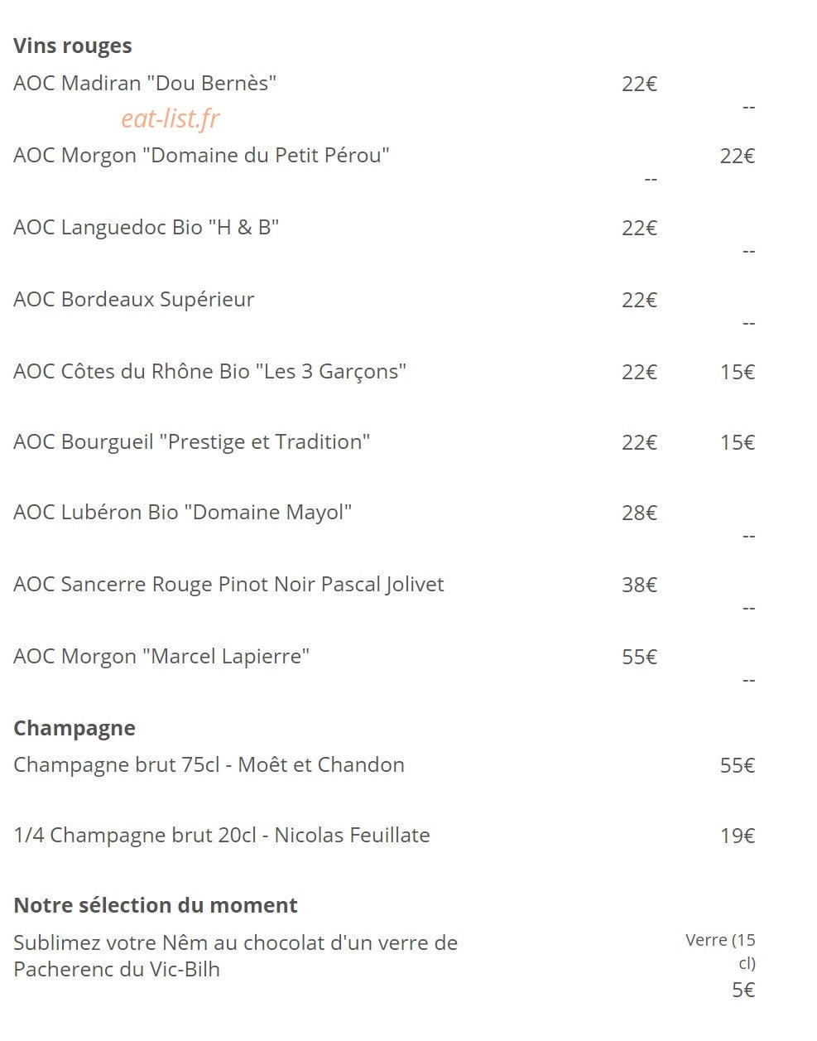This screenshot has height=1041, width=817.
Task: Select AOC Bourgueil "Prestige et Tradition"
Action: click(192, 442)
